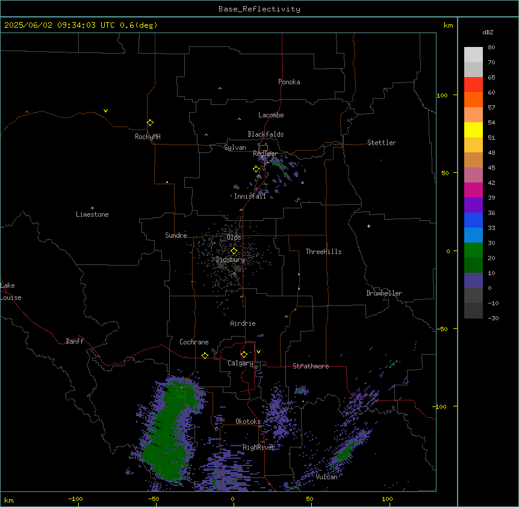
Task: Click the 100 tick on the right axis
Action: (442, 95)
